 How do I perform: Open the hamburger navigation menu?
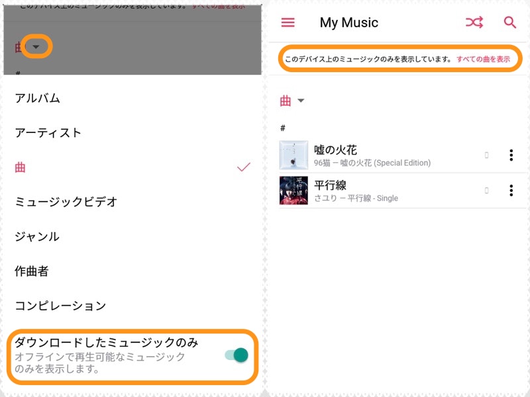pos(288,22)
